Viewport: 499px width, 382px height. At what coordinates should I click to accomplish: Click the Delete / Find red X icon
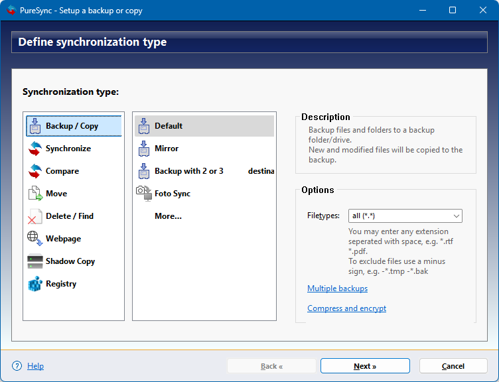35,216
